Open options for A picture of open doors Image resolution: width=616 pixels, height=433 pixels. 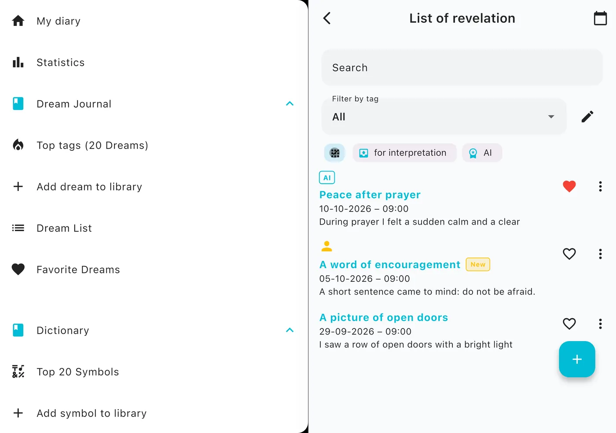[600, 324]
